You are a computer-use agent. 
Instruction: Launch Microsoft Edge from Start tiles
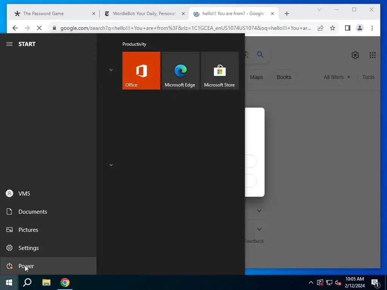[180, 71]
